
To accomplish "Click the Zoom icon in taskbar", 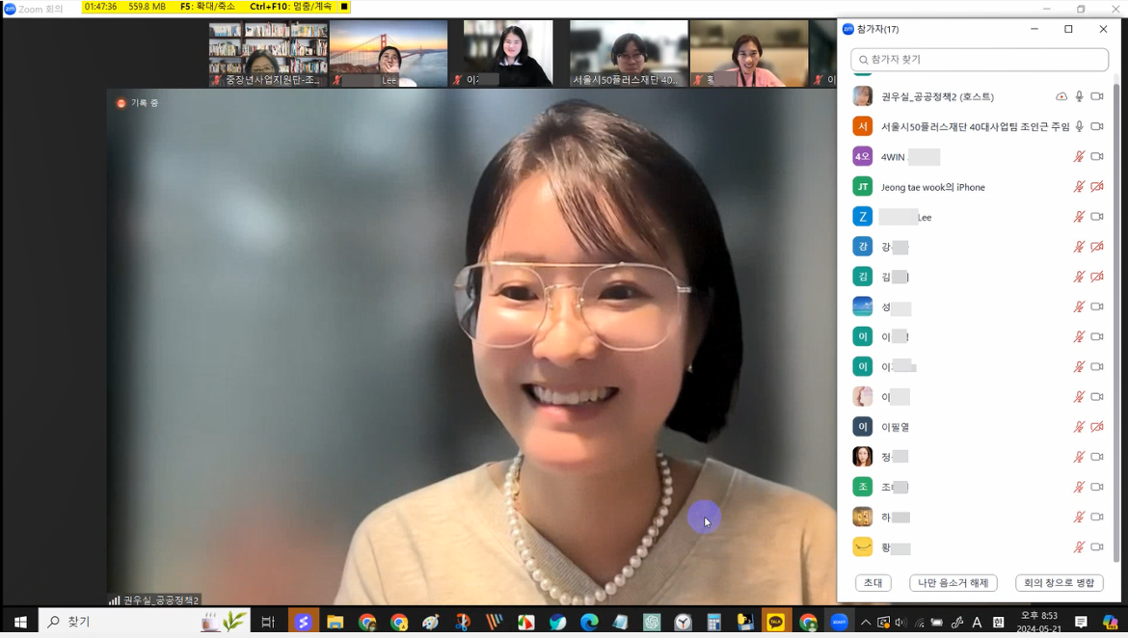I will [x=839, y=623].
